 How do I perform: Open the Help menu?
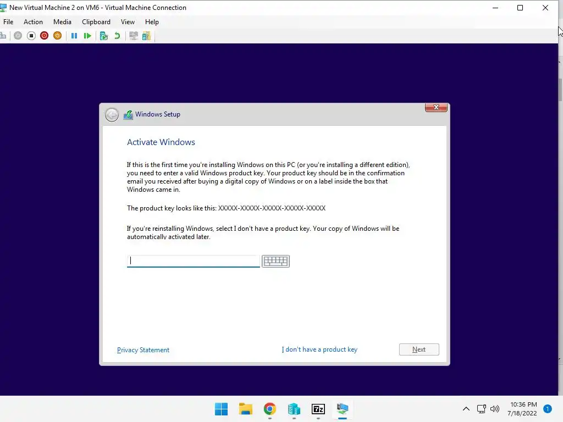click(x=152, y=22)
